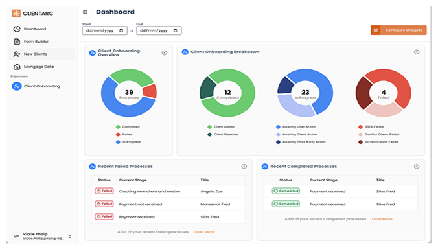The height and width of the screenshot is (245, 438).
Task: Toggle Client Added legend item
Action: [221, 127]
